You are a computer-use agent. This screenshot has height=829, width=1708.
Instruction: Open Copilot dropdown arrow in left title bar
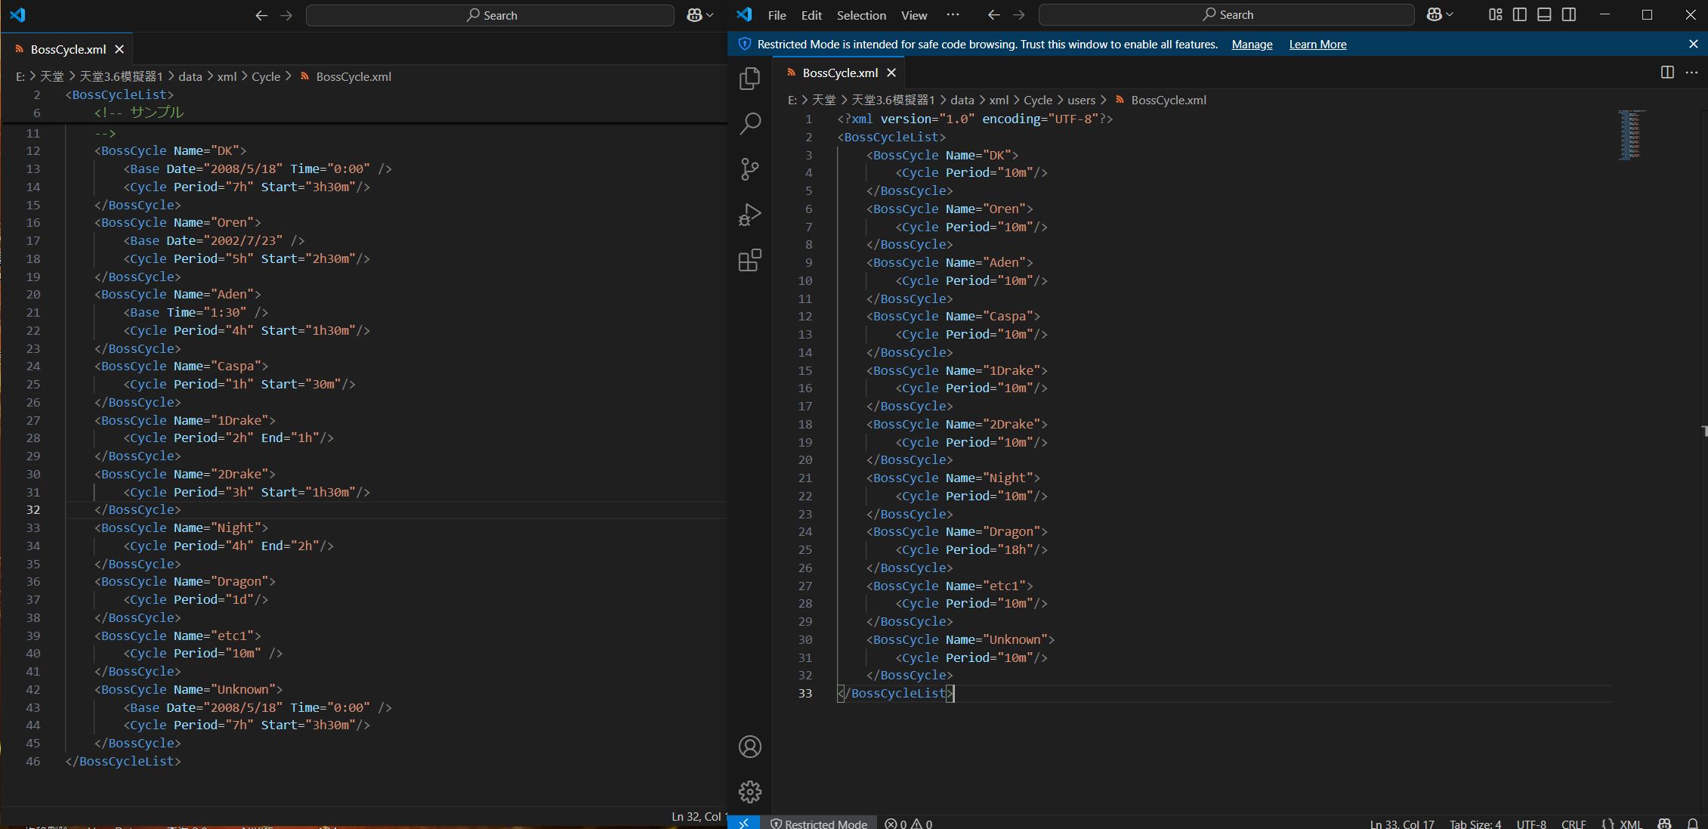click(709, 15)
